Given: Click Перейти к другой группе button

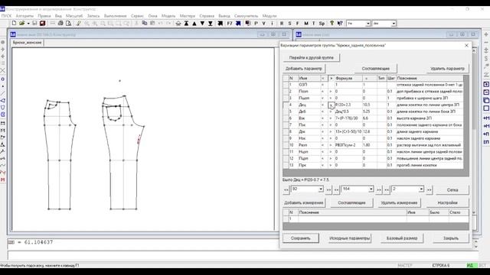Looking at the screenshot, I should [312, 58].
